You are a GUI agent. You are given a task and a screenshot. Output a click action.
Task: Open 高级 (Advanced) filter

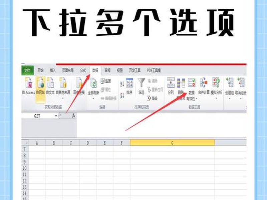(153, 98)
